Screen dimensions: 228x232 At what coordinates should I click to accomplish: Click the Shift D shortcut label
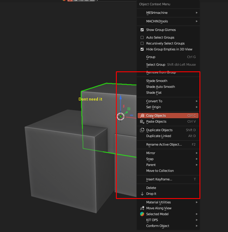(191, 130)
